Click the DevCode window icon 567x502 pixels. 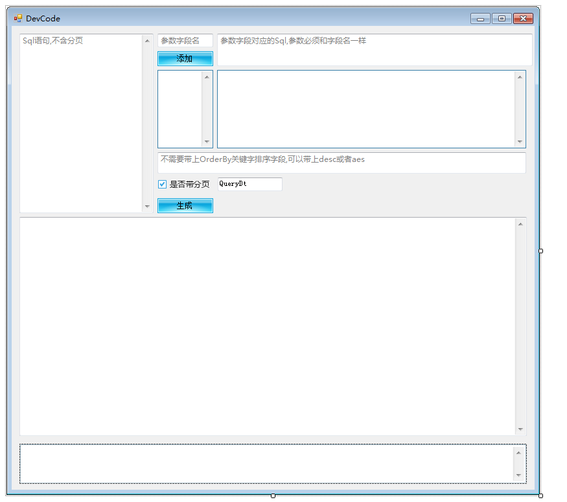(17, 18)
